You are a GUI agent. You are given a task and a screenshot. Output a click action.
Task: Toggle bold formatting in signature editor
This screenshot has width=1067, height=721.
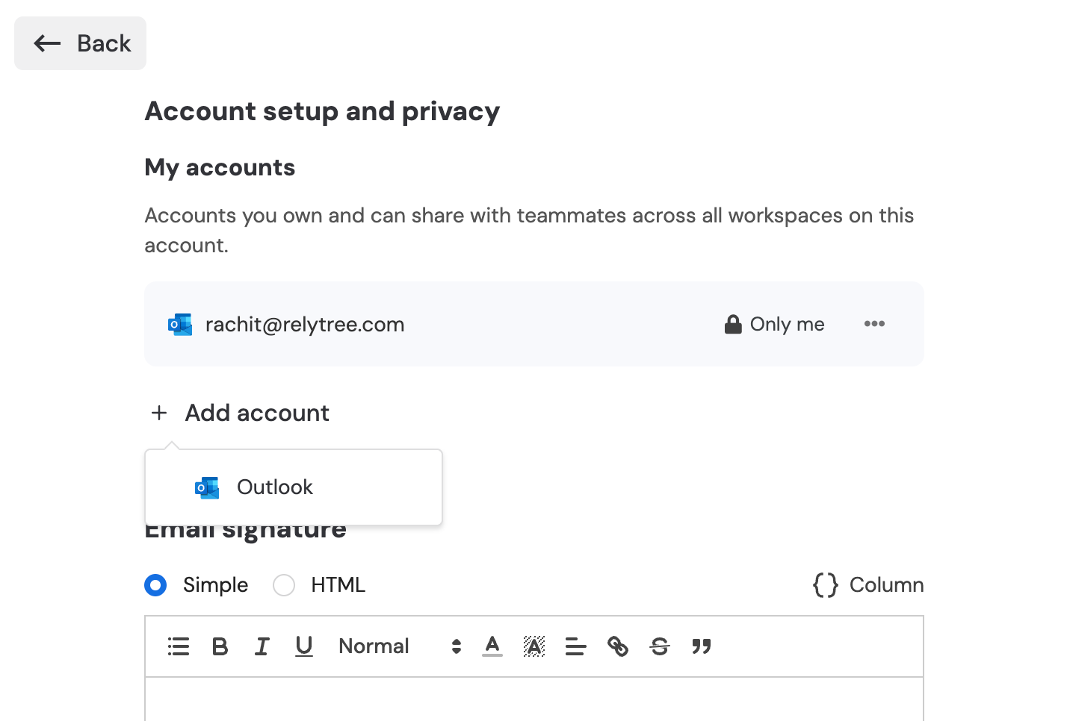pos(220,646)
